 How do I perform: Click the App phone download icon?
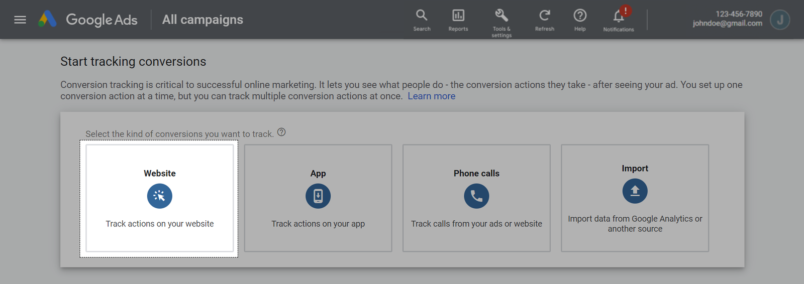click(318, 196)
